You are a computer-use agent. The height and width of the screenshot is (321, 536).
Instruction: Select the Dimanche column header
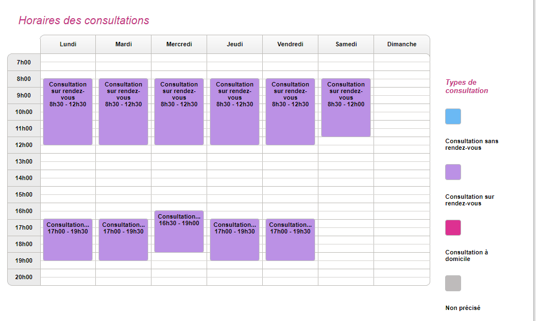point(402,44)
